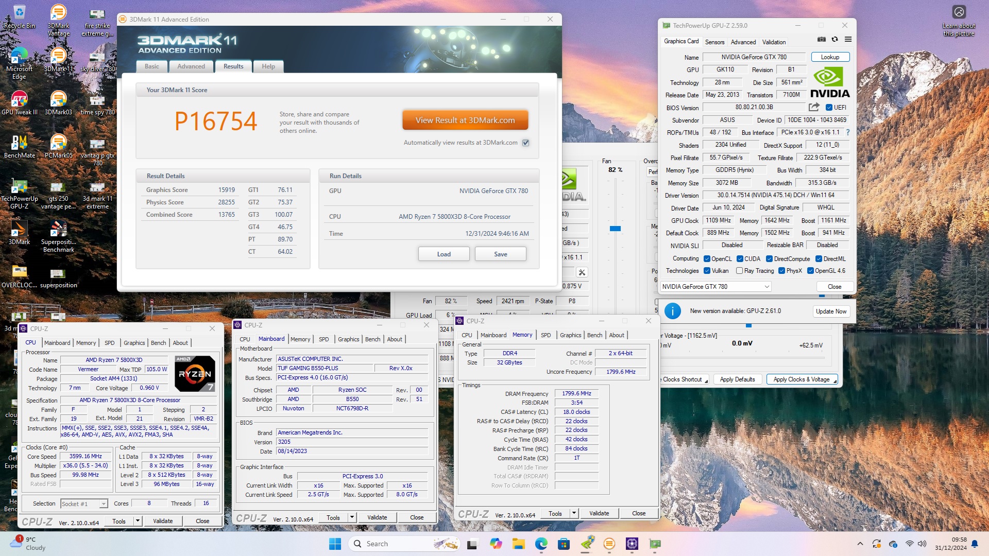This screenshot has width=989, height=556.
Task: Enable the Ray Tracing checkbox
Action: [739, 271]
